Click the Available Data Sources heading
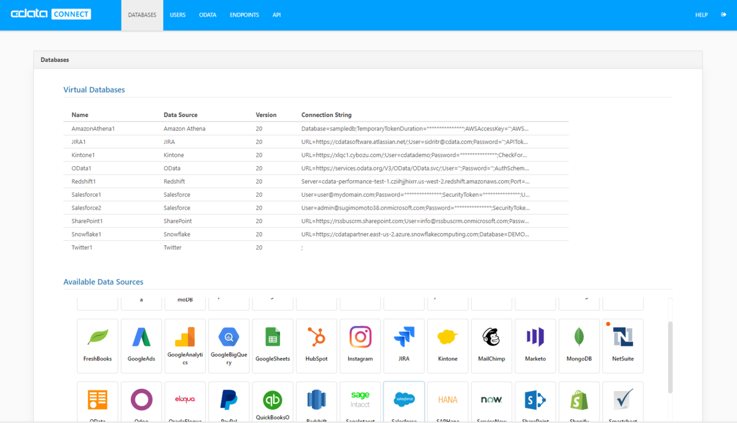 click(103, 282)
